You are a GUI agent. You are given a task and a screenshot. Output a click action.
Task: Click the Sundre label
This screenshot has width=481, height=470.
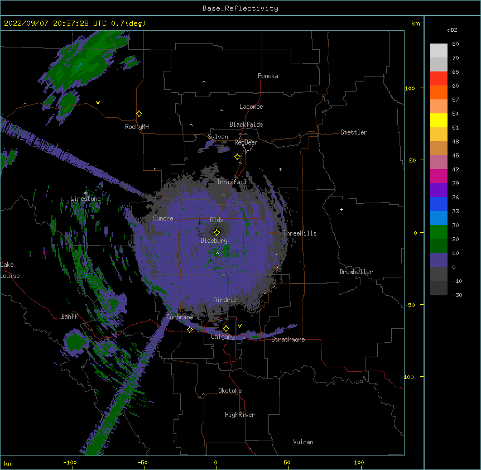[x=163, y=218]
